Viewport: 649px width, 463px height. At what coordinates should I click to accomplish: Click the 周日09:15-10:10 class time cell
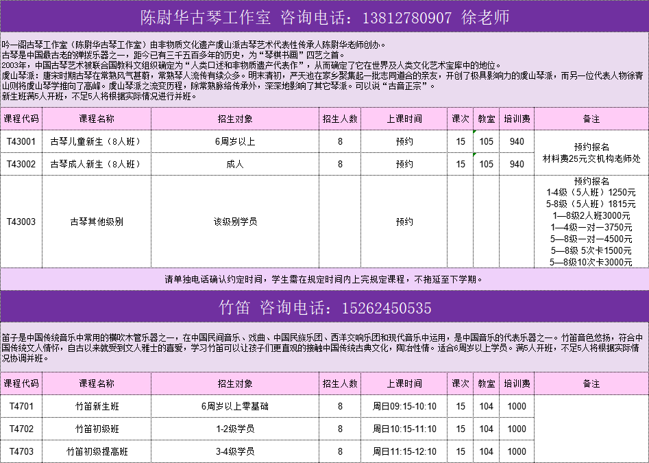tap(404, 407)
